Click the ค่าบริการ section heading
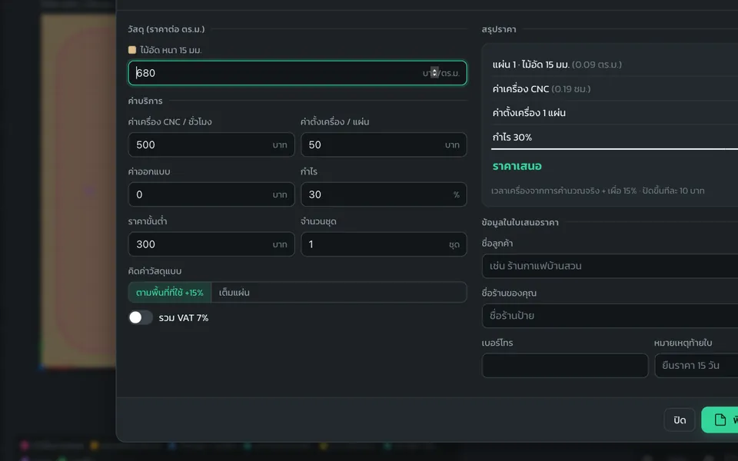 tap(145, 101)
